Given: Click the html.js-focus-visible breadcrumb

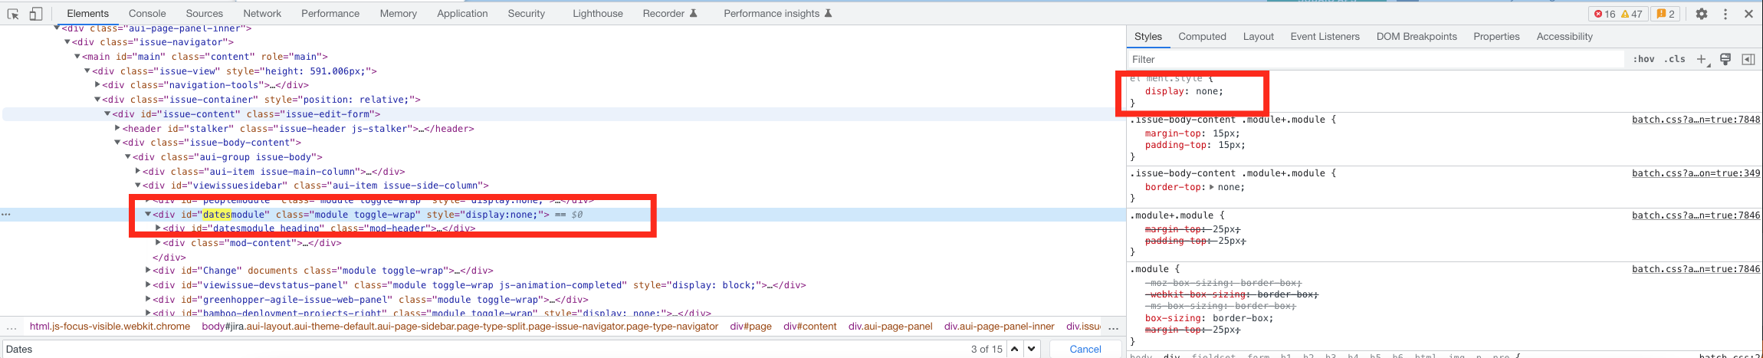Looking at the screenshot, I should (110, 327).
